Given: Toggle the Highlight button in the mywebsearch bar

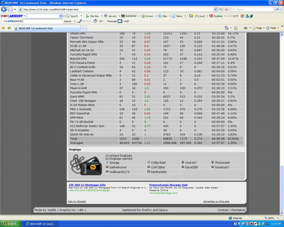Looking at the screenshot, I should point(84,21).
